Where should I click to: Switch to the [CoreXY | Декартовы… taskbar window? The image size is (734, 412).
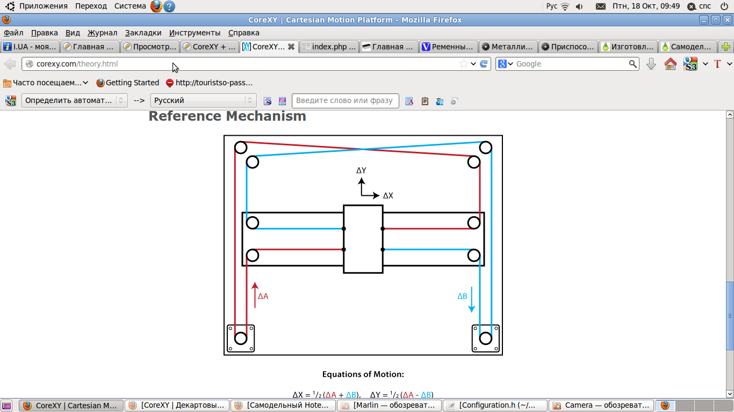(x=177, y=406)
